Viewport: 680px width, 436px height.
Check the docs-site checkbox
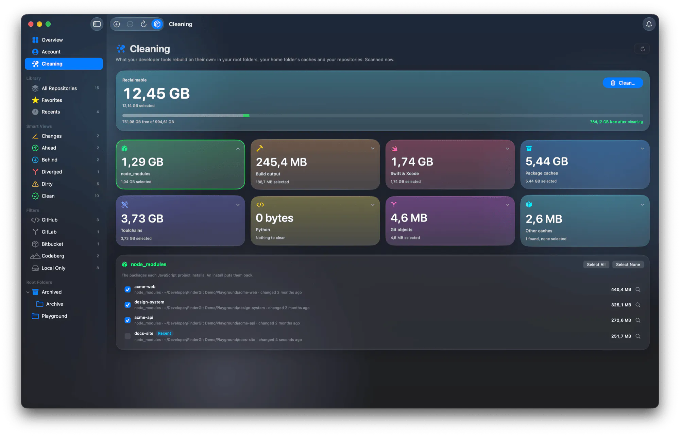(x=128, y=336)
